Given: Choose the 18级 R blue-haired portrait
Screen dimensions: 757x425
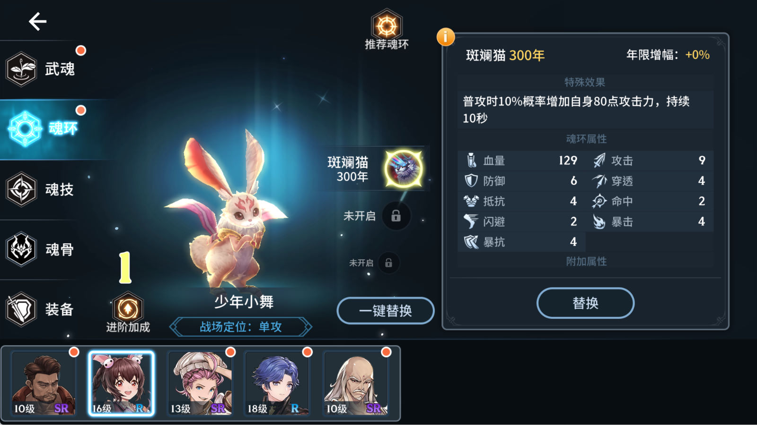Looking at the screenshot, I should click(x=278, y=383).
